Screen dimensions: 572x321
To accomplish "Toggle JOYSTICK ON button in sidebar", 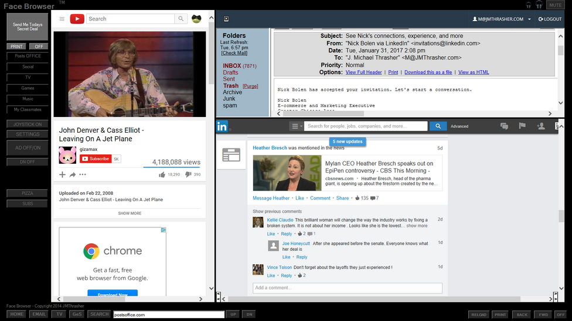I will tap(28, 124).
